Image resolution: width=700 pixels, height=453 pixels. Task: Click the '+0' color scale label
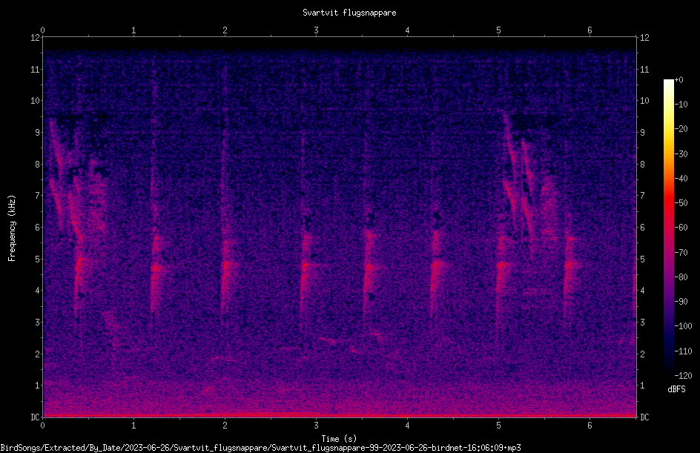click(678, 80)
